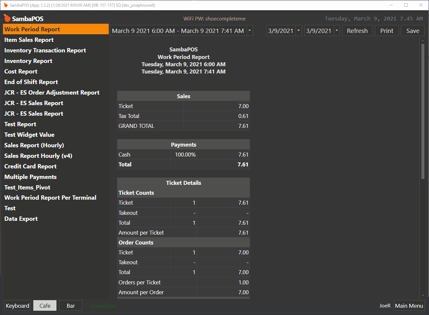Click the SambaPOS logo icon
This screenshot has width=429, height=315.
pyautogui.click(x=7, y=18)
